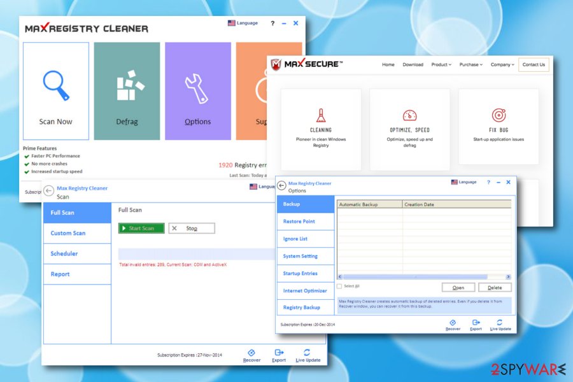Click Recover icon in Options window
This screenshot has width=573, height=382.
453,325
